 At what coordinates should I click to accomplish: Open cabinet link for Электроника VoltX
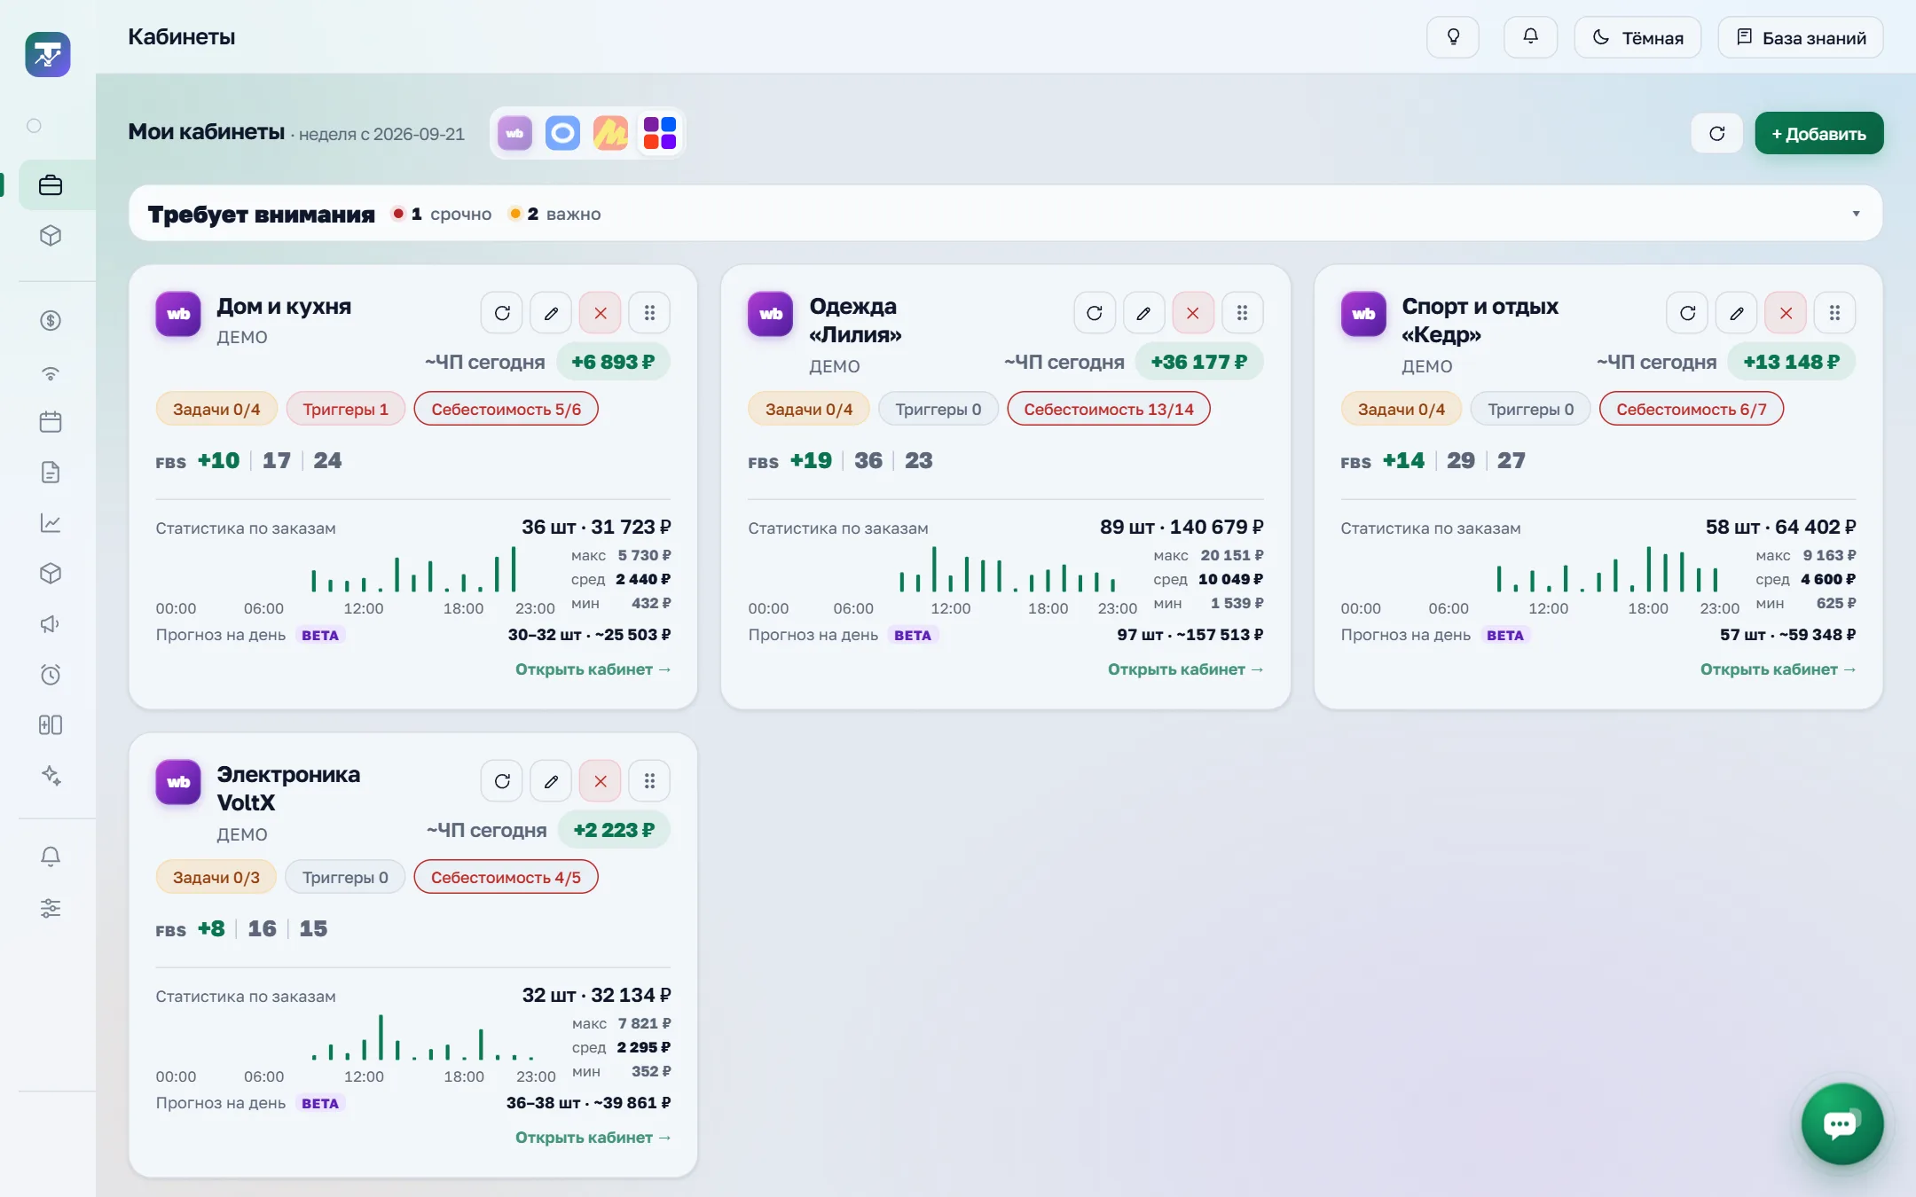point(593,1138)
